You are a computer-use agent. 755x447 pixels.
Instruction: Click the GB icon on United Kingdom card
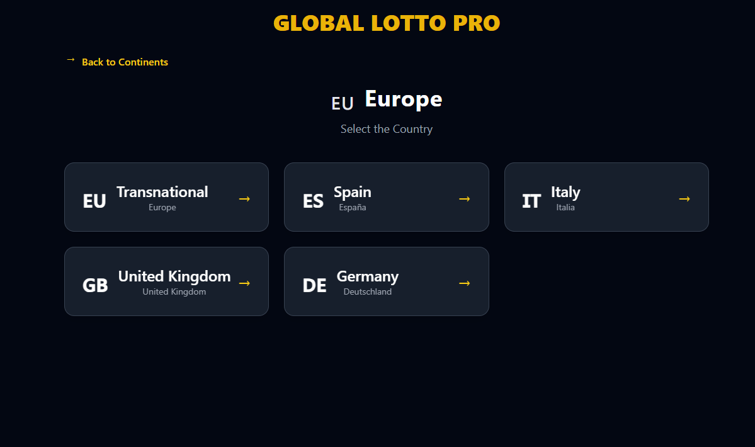pyautogui.click(x=95, y=285)
